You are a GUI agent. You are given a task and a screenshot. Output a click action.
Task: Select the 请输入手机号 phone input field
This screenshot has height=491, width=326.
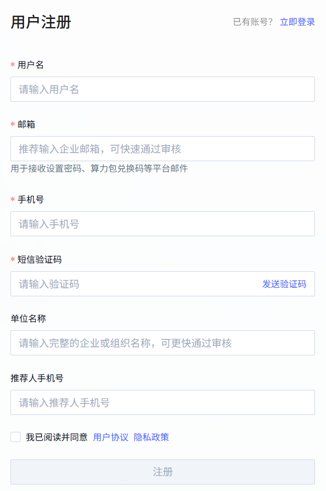tap(162, 224)
